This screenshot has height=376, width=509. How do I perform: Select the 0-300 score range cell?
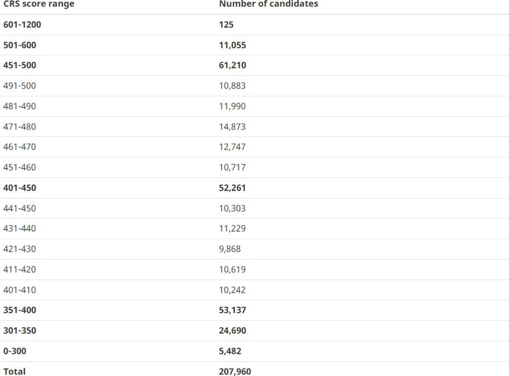(x=15, y=351)
